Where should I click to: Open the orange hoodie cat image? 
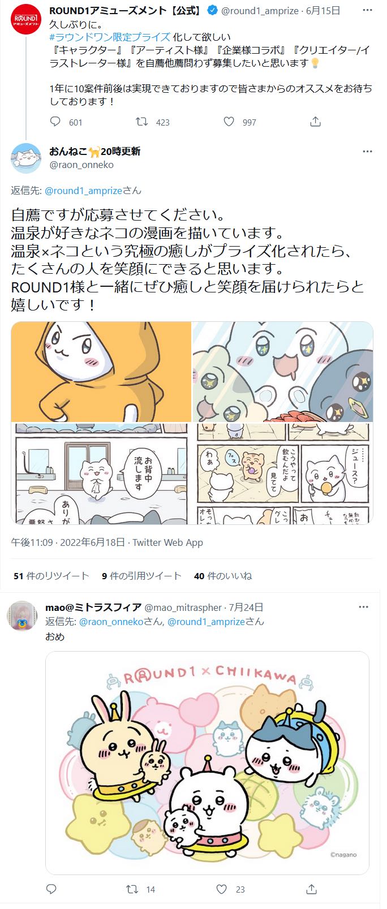(x=101, y=372)
